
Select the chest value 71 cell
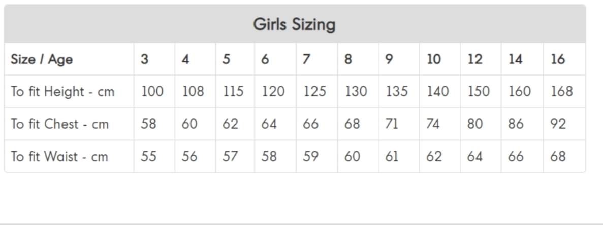392,124
